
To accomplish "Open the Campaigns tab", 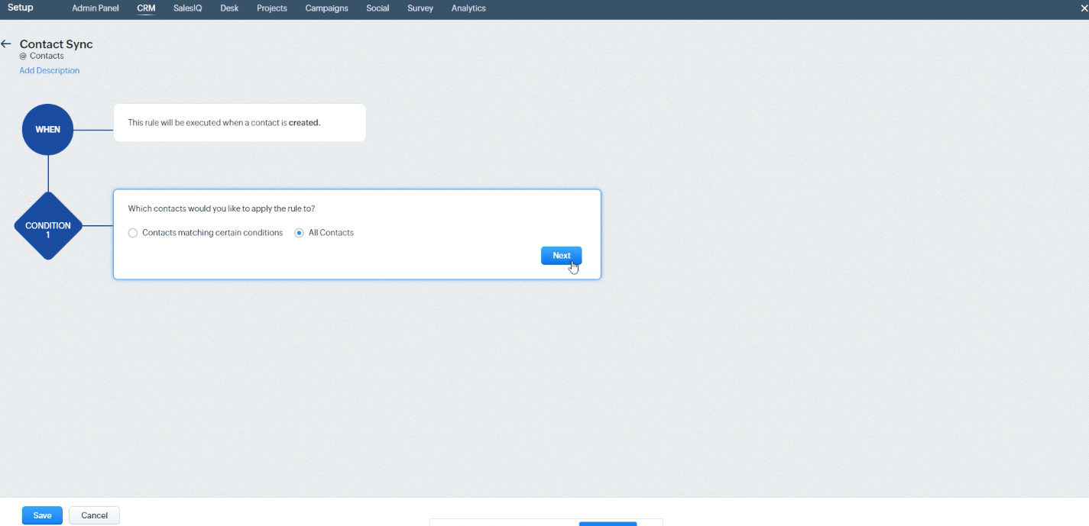I will click(x=326, y=8).
